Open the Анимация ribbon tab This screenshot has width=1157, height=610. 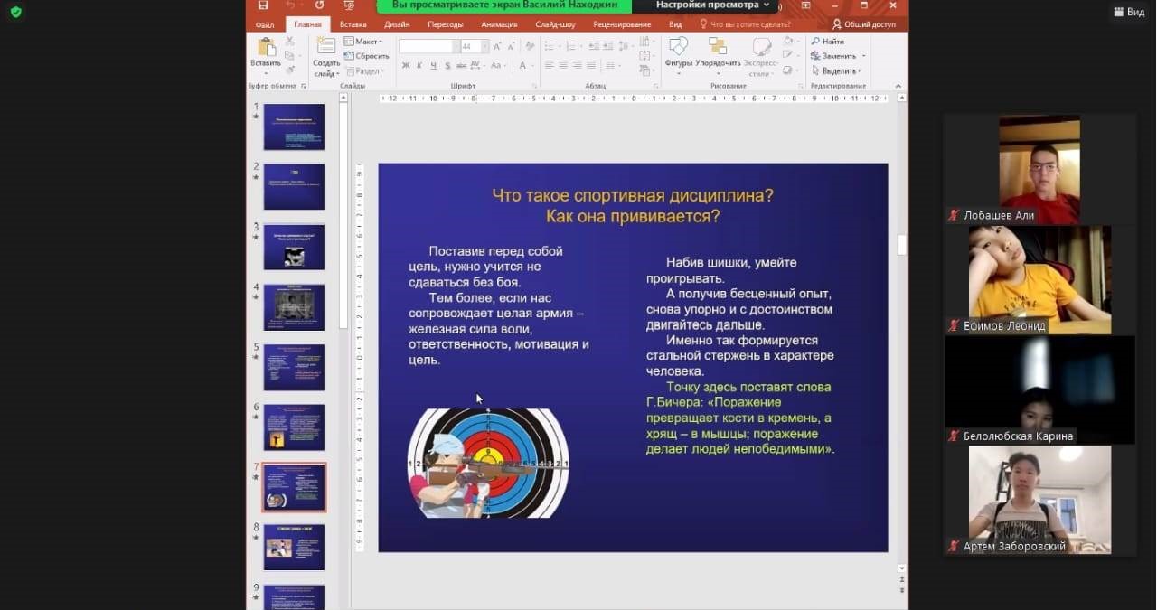pos(499,24)
